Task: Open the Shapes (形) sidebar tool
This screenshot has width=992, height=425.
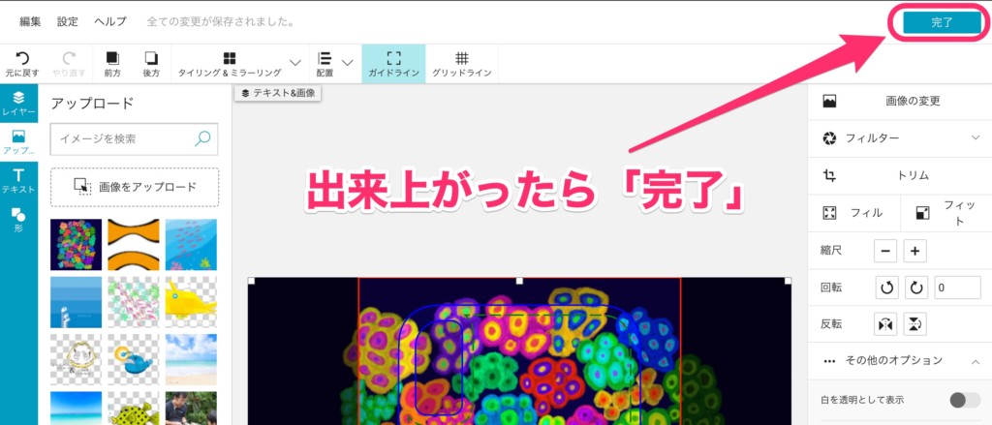Action: coord(18,220)
